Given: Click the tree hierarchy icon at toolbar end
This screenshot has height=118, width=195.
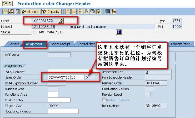Looking at the screenshot, I should [x=114, y=12].
